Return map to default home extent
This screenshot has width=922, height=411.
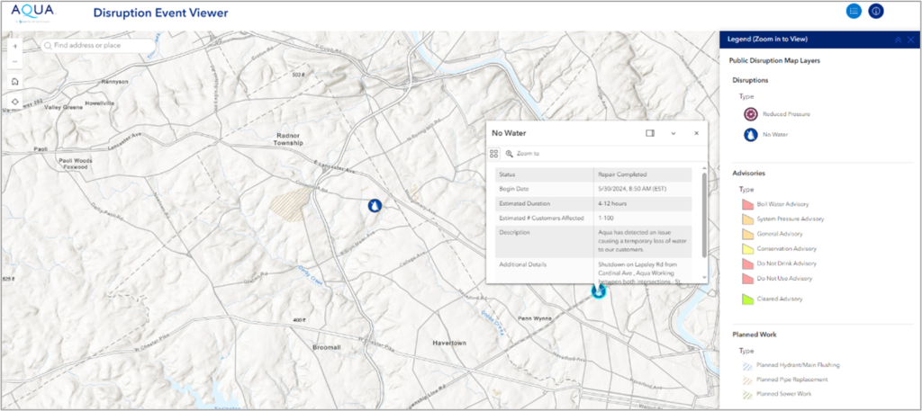point(14,82)
